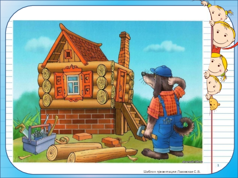This screenshot has height=178, width=238.
Task: Click the slovesnik watermark URL text
Action: click(192, 162)
